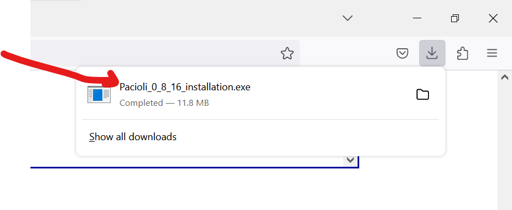Focus the address bar field
This screenshot has width=512, height=210.
(165, 53)
